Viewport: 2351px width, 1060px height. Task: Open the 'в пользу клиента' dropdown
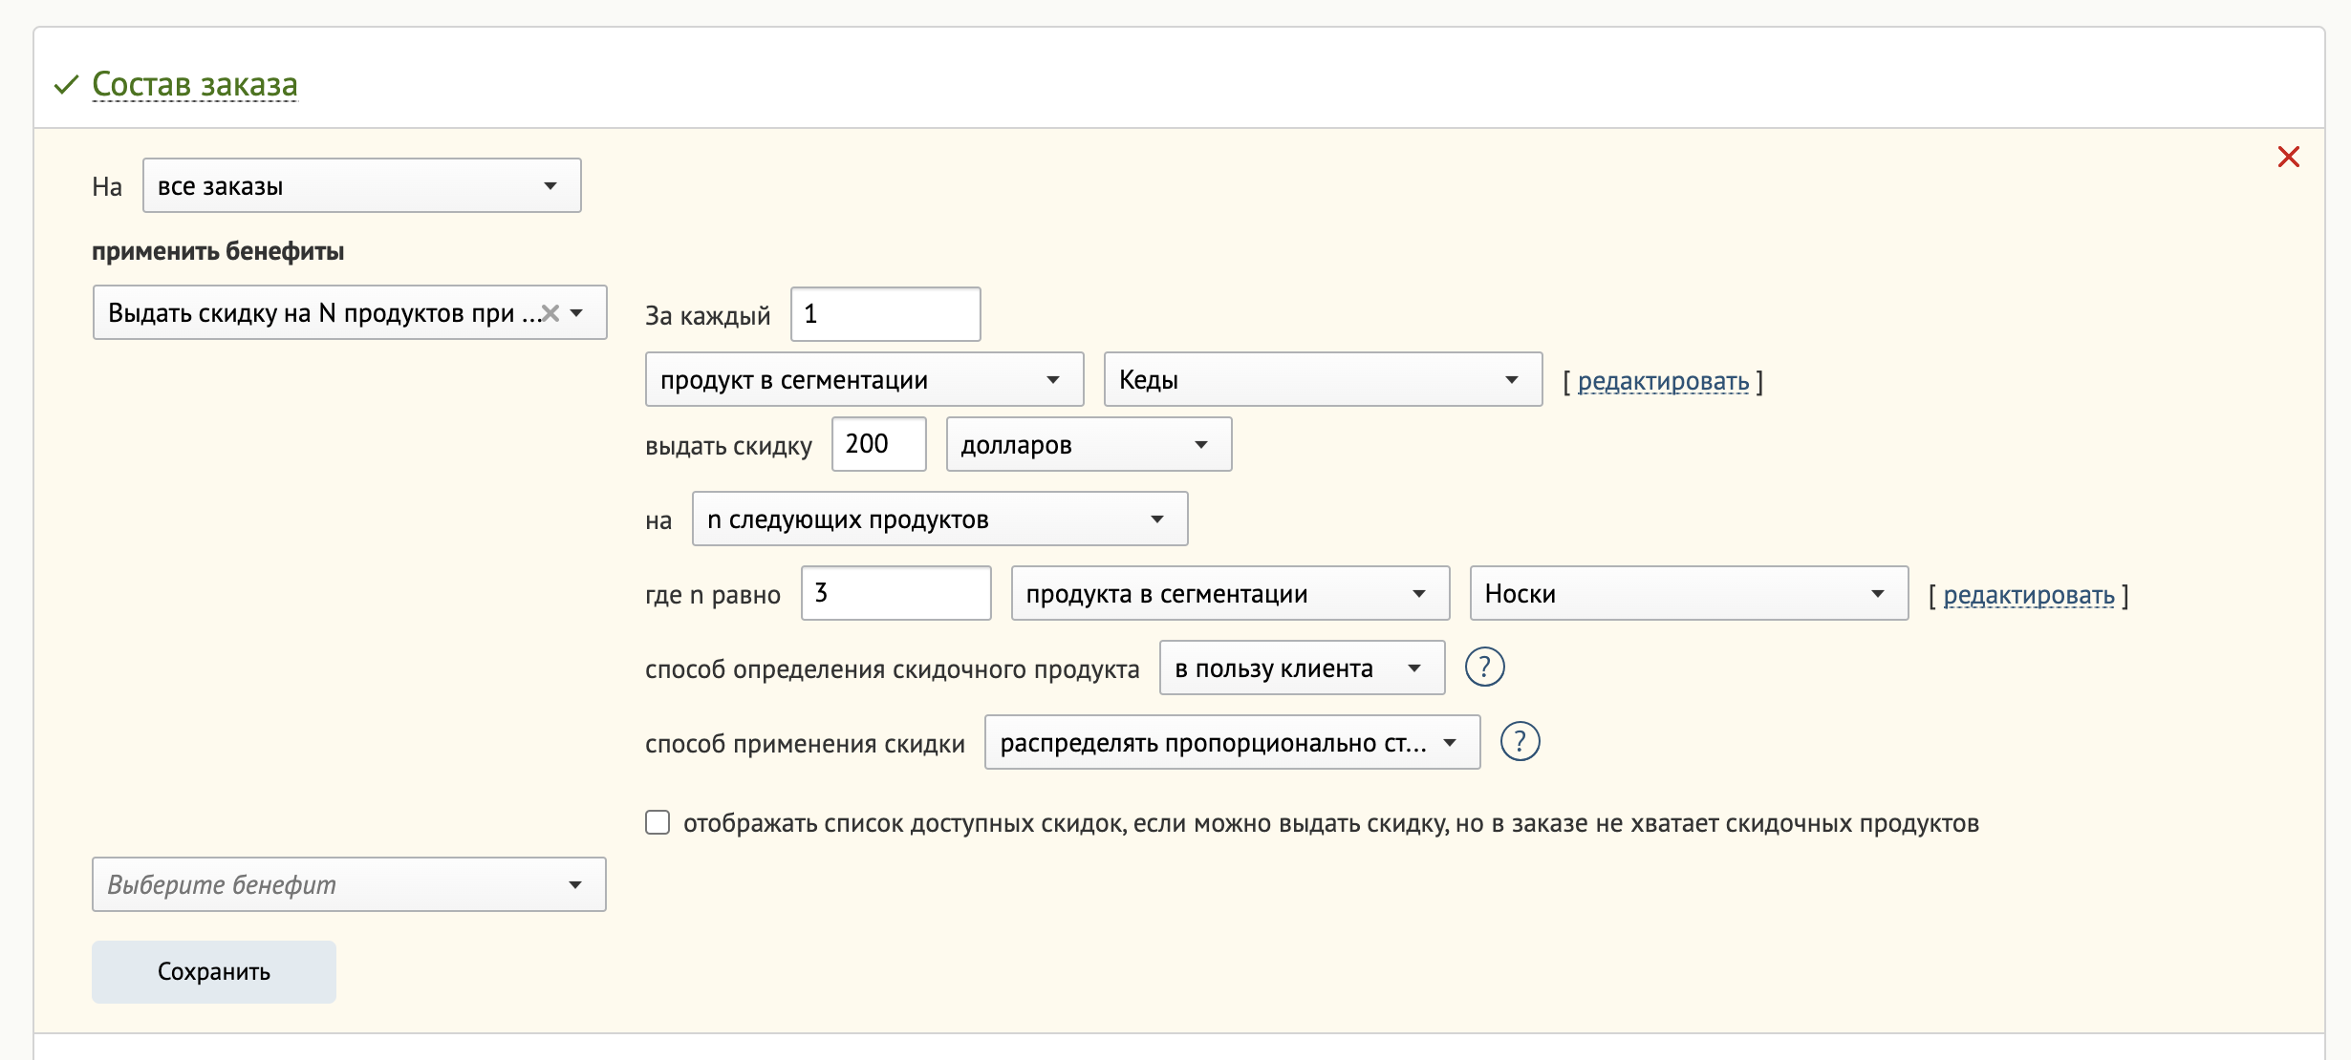pyautogui.click(x=1302, y=668)
